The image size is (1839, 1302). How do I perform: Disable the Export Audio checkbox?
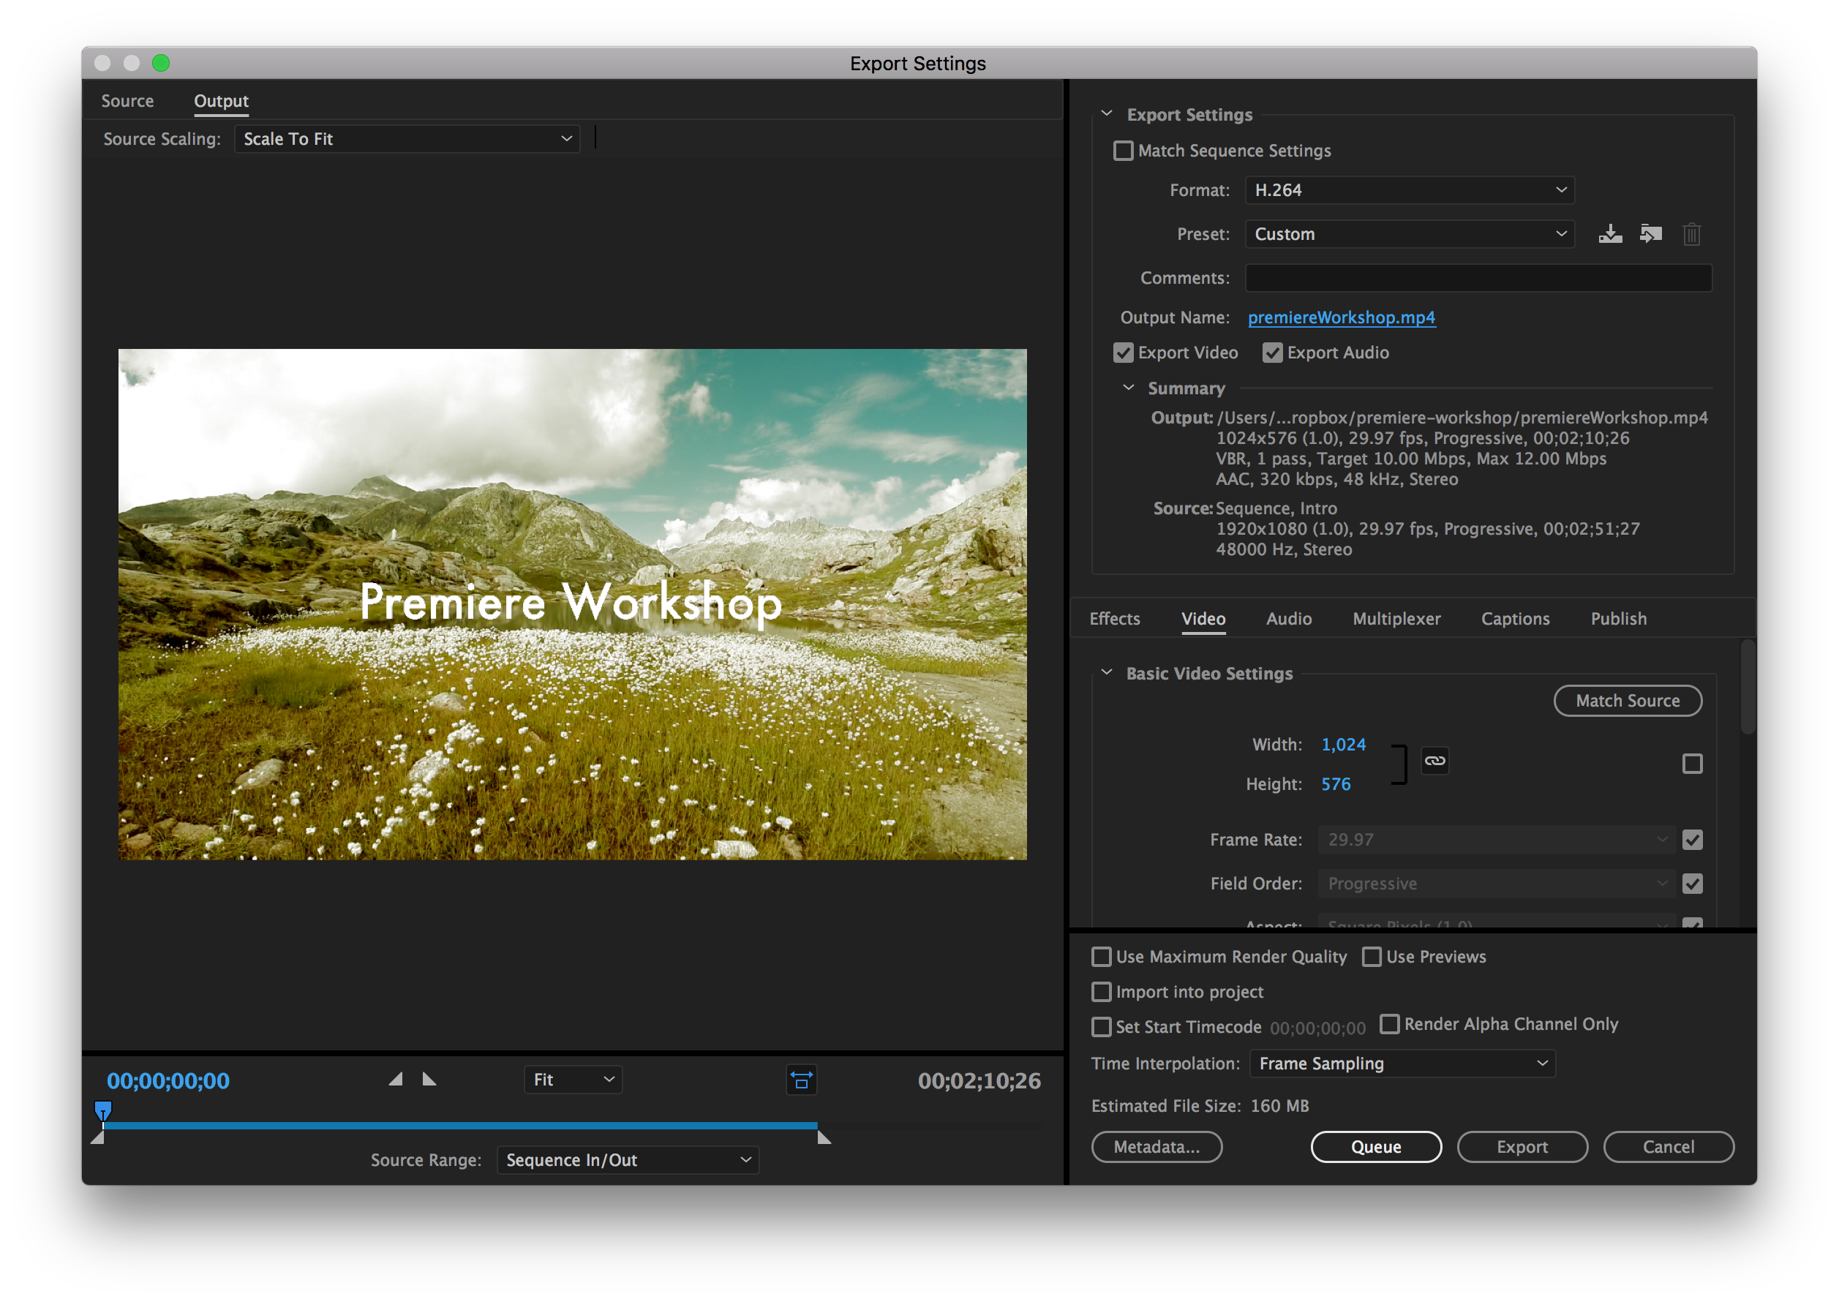1273,353
